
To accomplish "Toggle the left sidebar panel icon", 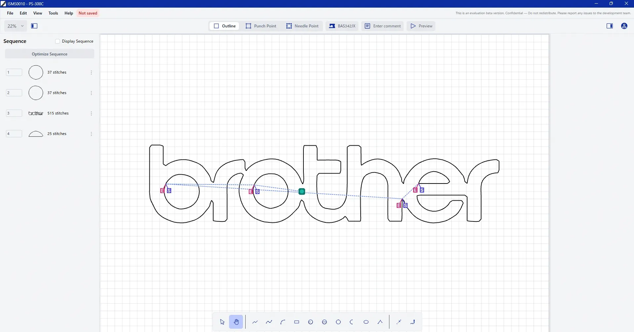I will [34, 26].
